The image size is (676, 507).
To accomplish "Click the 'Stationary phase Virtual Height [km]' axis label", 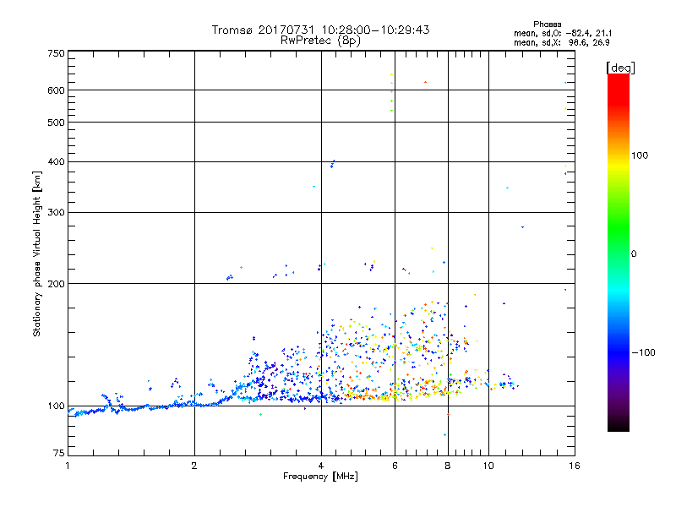I will (x=37, y=253).
